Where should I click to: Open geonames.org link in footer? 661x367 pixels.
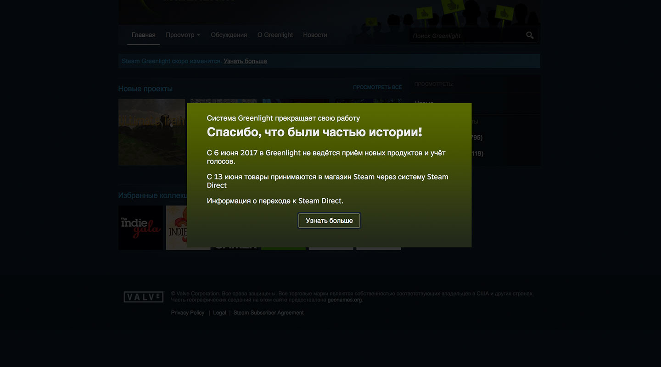click(345, 300)
